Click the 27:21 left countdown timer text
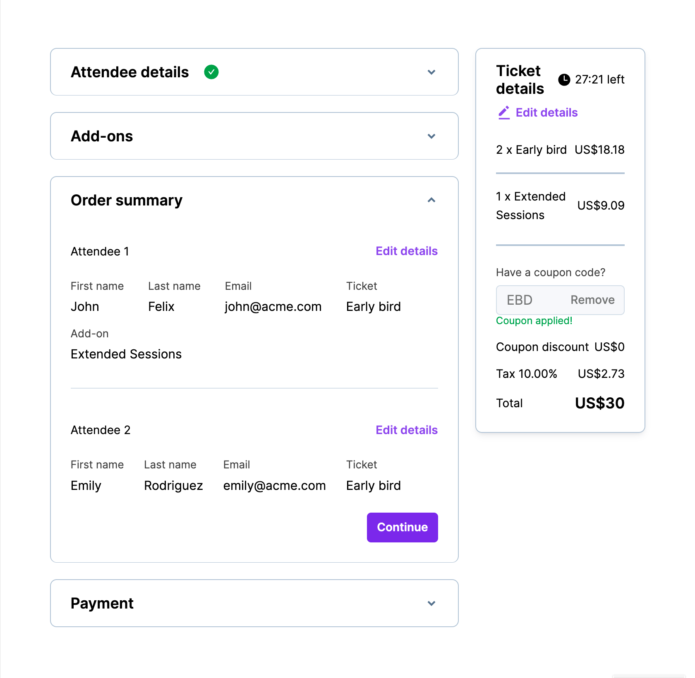Screen dimensions: 695x678 (599, 79)
